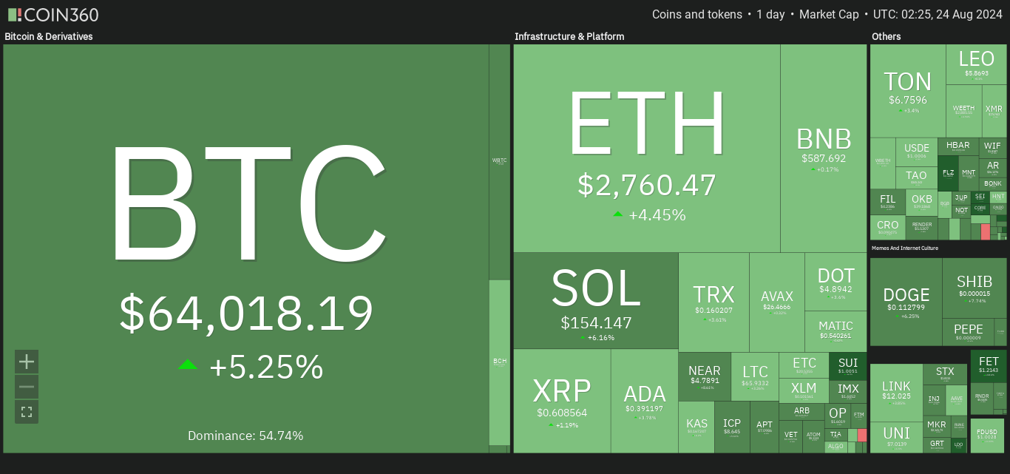Click the Memes And Internet Culture header
Image resolution: width=1010 pixels, height=474 pixels.
click(905, 248)
